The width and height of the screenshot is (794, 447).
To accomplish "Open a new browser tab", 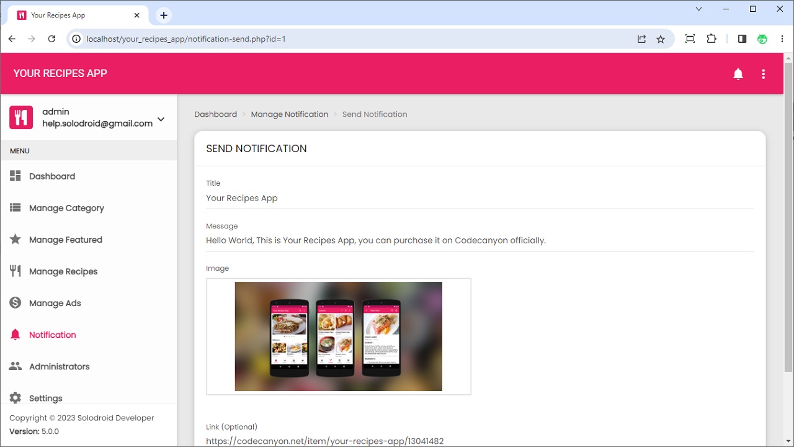I will [x=164, y=16].
